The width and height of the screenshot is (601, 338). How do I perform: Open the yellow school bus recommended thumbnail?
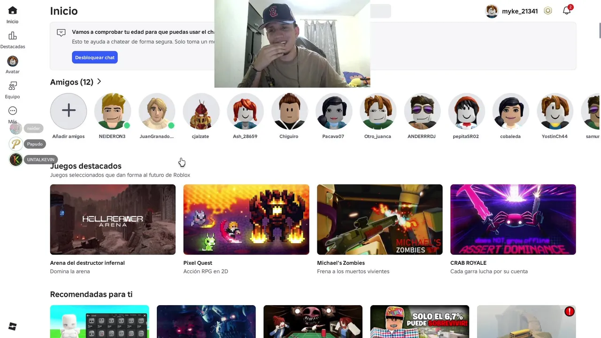(526, 322)
